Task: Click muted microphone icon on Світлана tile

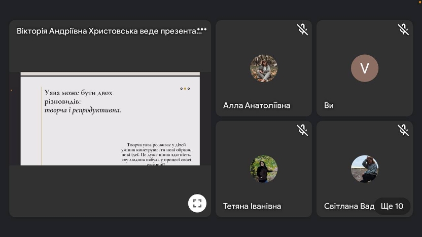Action: [403, 130]
